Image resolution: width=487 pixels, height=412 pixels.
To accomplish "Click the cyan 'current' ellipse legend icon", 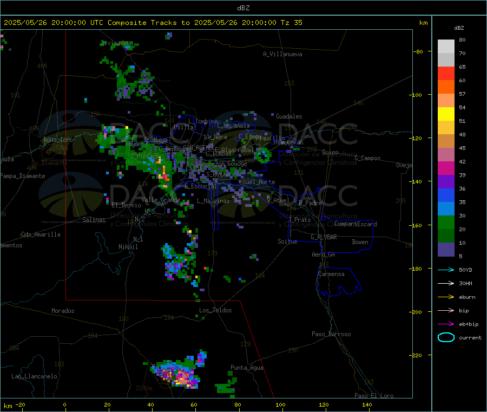I will coord(446,337).
